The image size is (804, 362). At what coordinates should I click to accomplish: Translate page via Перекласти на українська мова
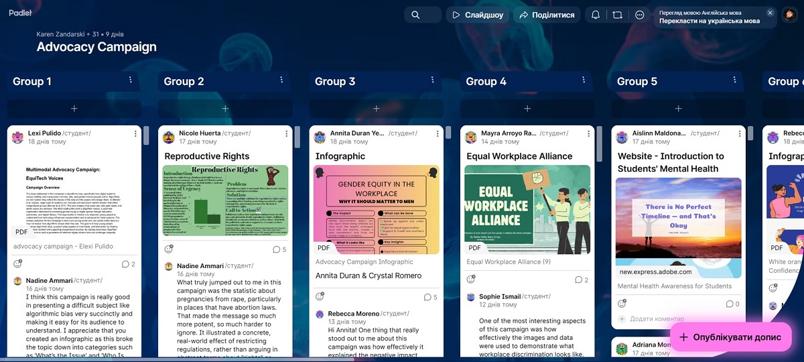click(x=710, y=21)
